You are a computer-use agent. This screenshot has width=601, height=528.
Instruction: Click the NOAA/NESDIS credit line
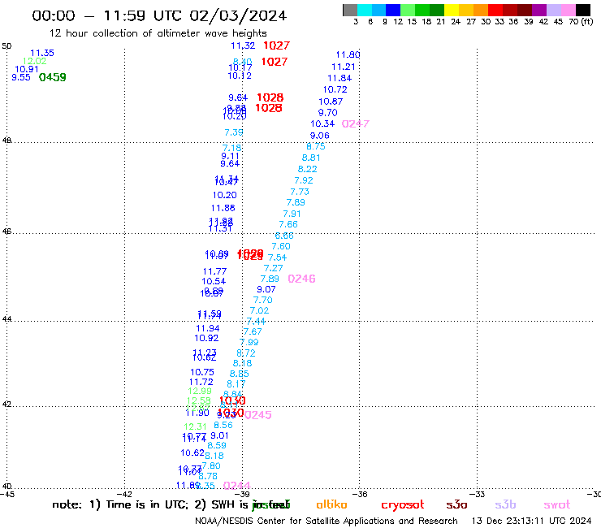326,522
